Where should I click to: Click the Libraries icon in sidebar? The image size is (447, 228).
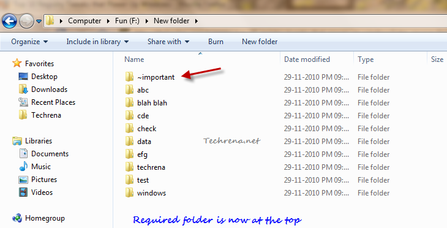tap(17, 141)
